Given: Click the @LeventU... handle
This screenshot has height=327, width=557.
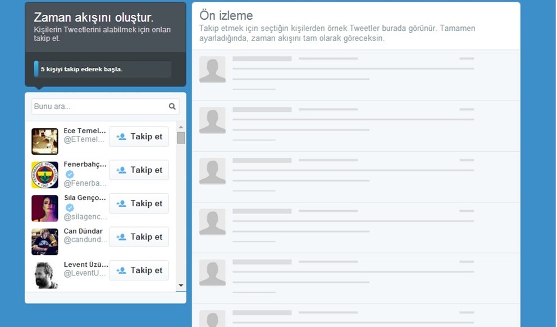Looking at the screenshot, I should click(x=85, y=273).
